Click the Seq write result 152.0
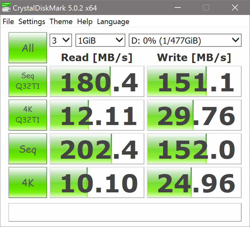250x227 pixels. (x=194, y=149)
